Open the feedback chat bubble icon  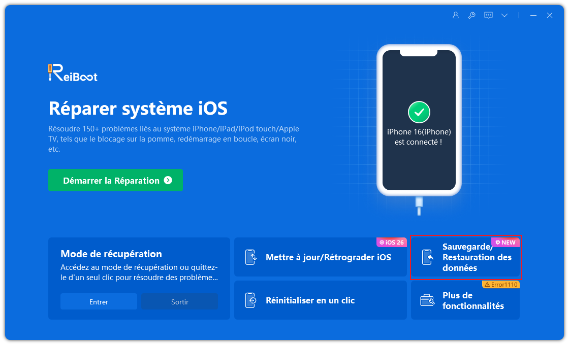click(488, 15)
